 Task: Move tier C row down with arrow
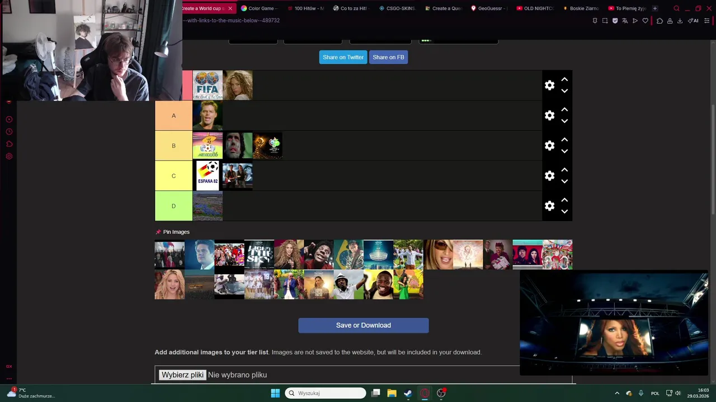(x=564, y=181)
